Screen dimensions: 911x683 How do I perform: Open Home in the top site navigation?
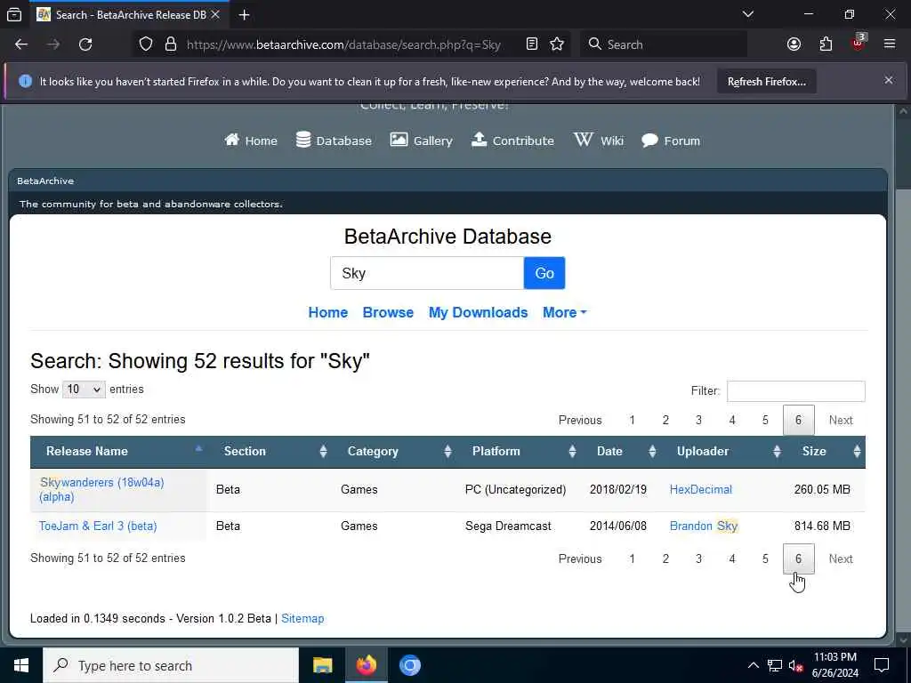[x=251, y=141]
